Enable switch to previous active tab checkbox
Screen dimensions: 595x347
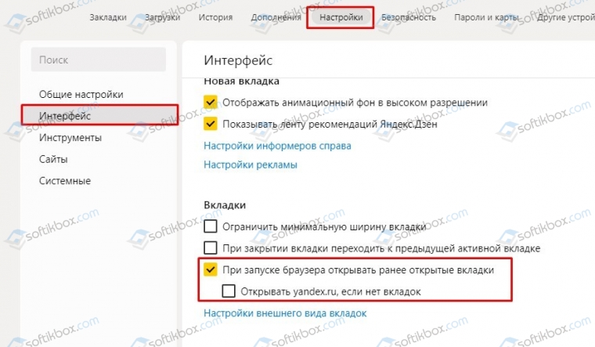[x=211, y=248]
